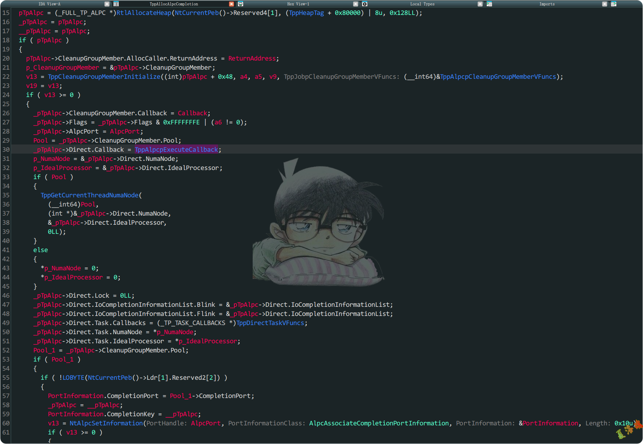Close the Hex View-1 tab

coord(356,4)
